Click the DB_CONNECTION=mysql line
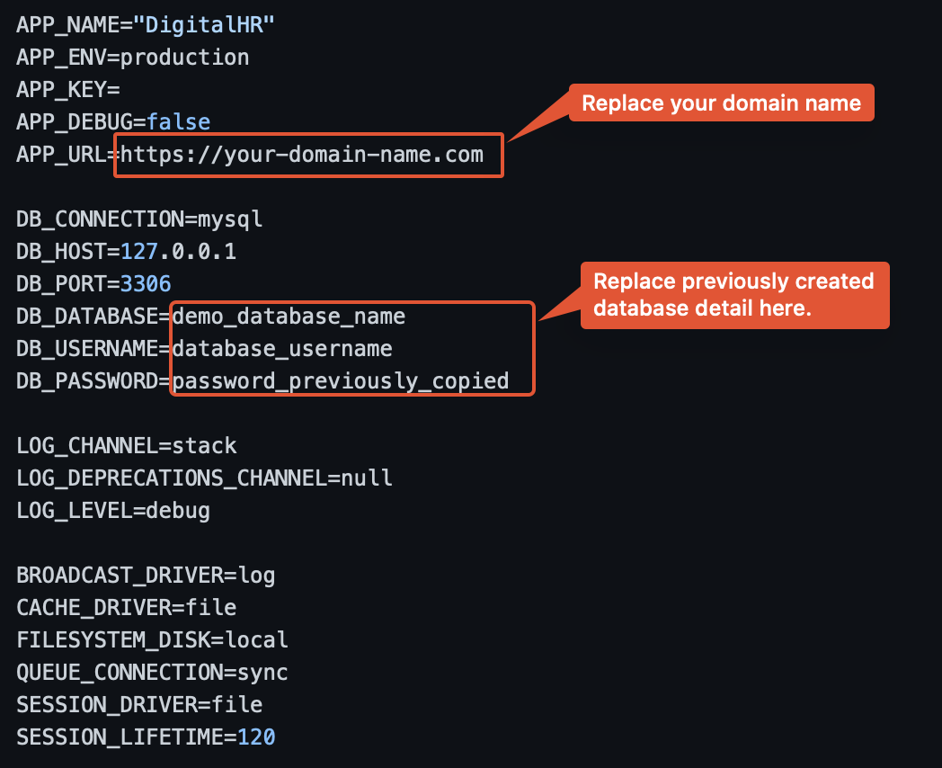This screenshot has height=768, width=942. click(x=139, y=219)
